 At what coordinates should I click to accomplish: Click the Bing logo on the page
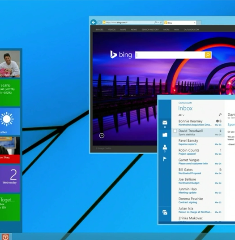click(x=121, y=54)
